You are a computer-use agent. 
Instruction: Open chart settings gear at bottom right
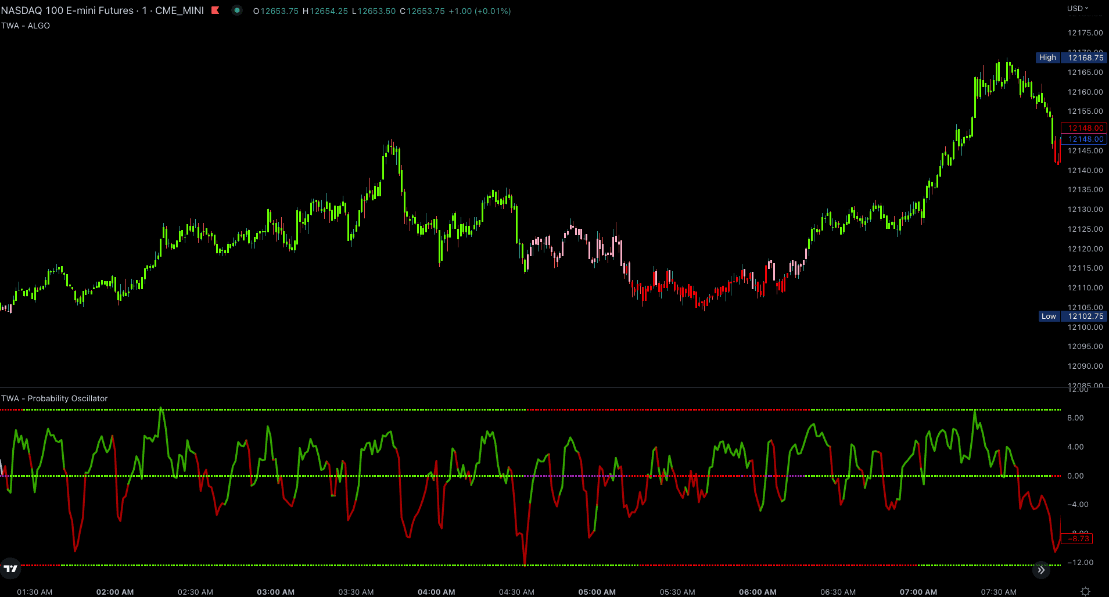point(1085,591)
